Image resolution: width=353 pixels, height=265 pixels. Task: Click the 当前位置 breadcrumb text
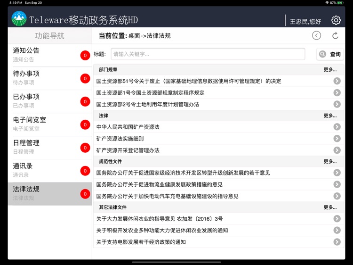click(x=135, y=36)
